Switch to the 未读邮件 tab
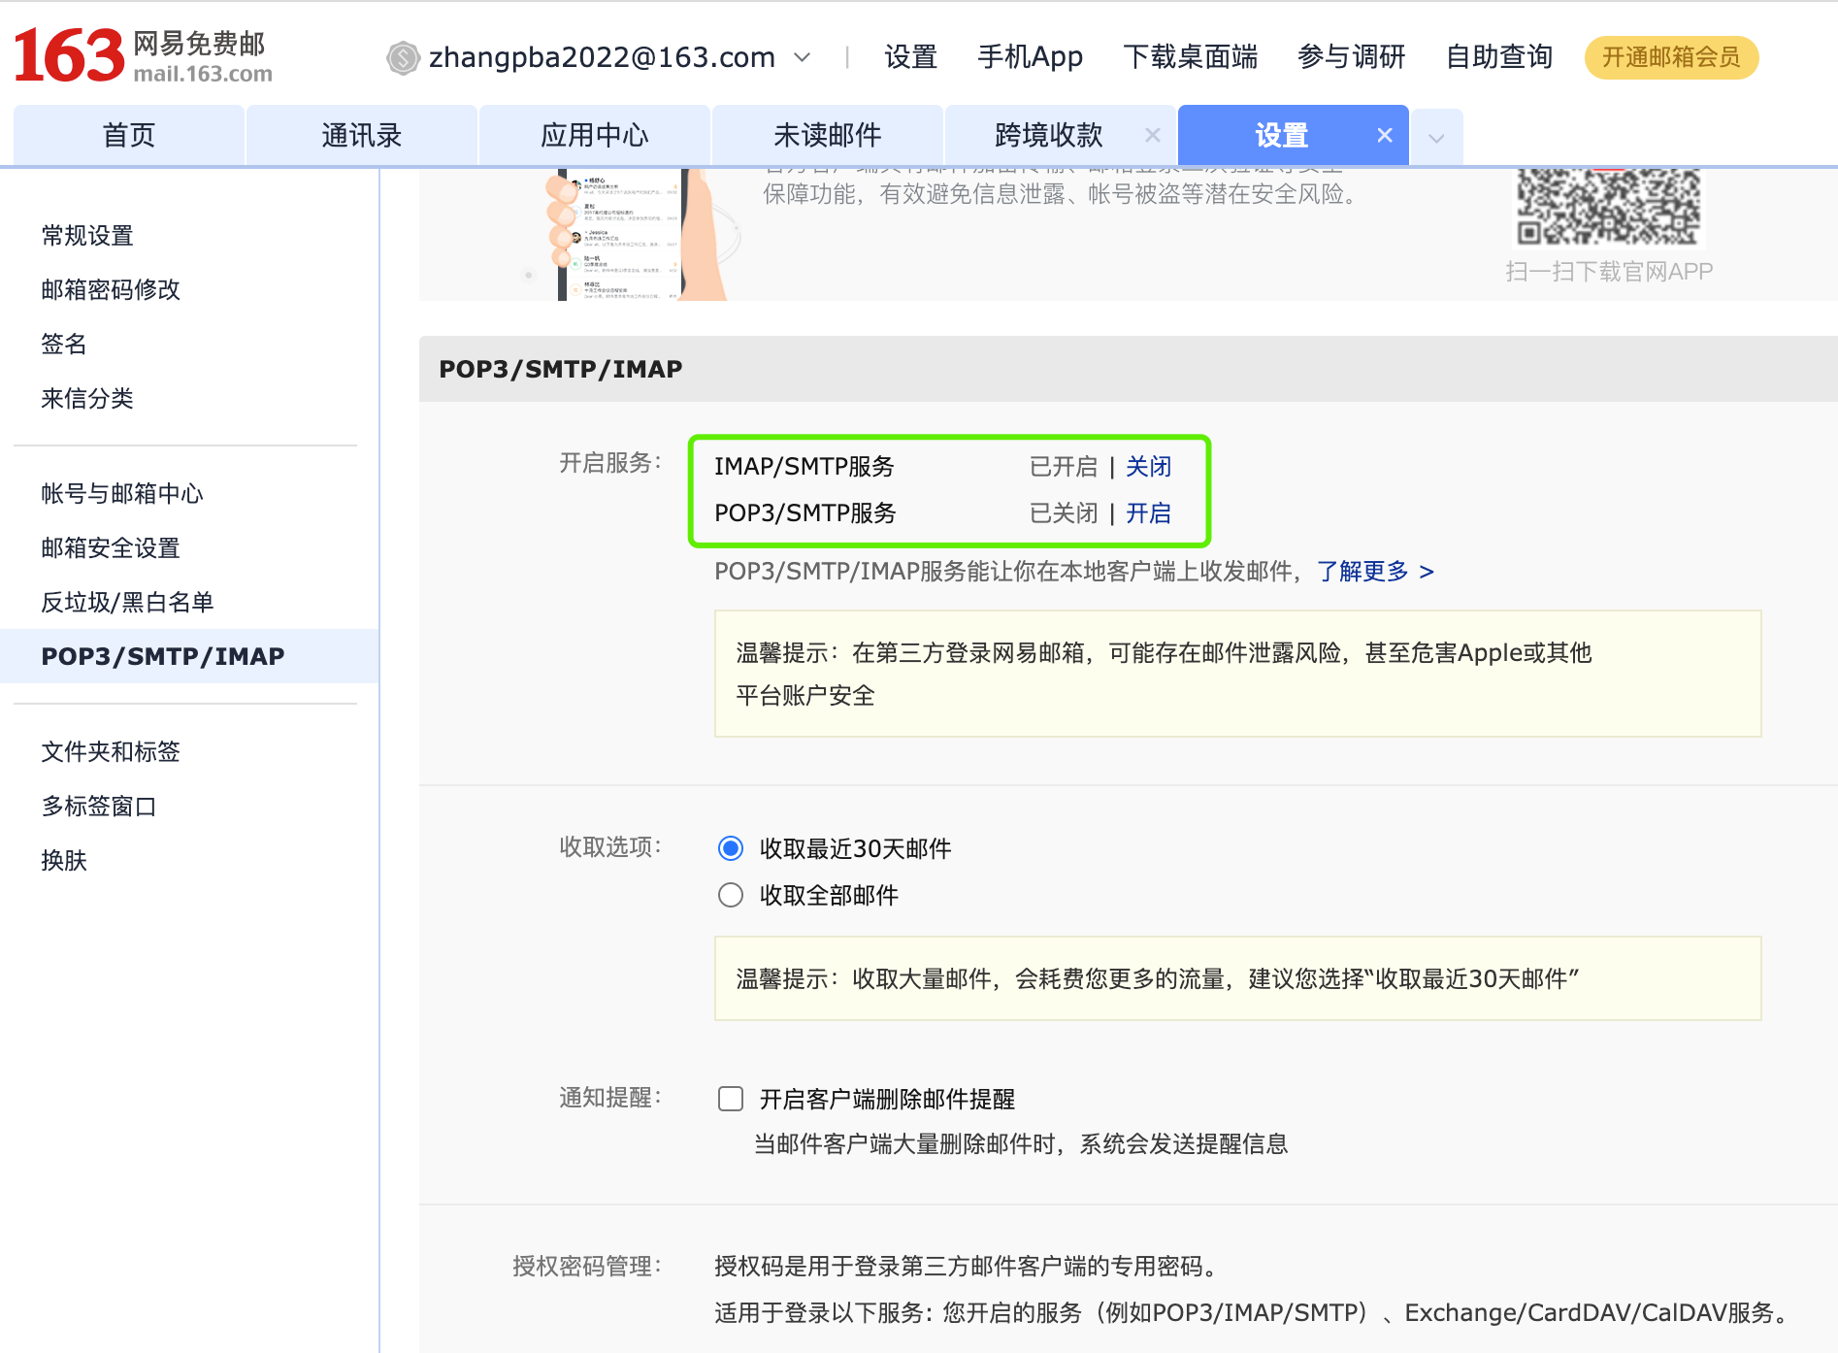This screenshot has width=1838, height=1353. 827,135
